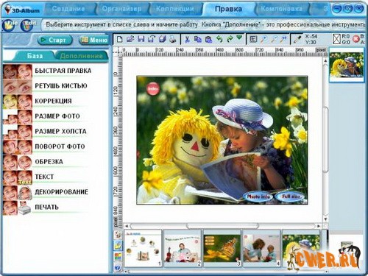The height and width of the screenshot is (276, 368).
Task: Click the Старт button
Action: tap(55, 40)
